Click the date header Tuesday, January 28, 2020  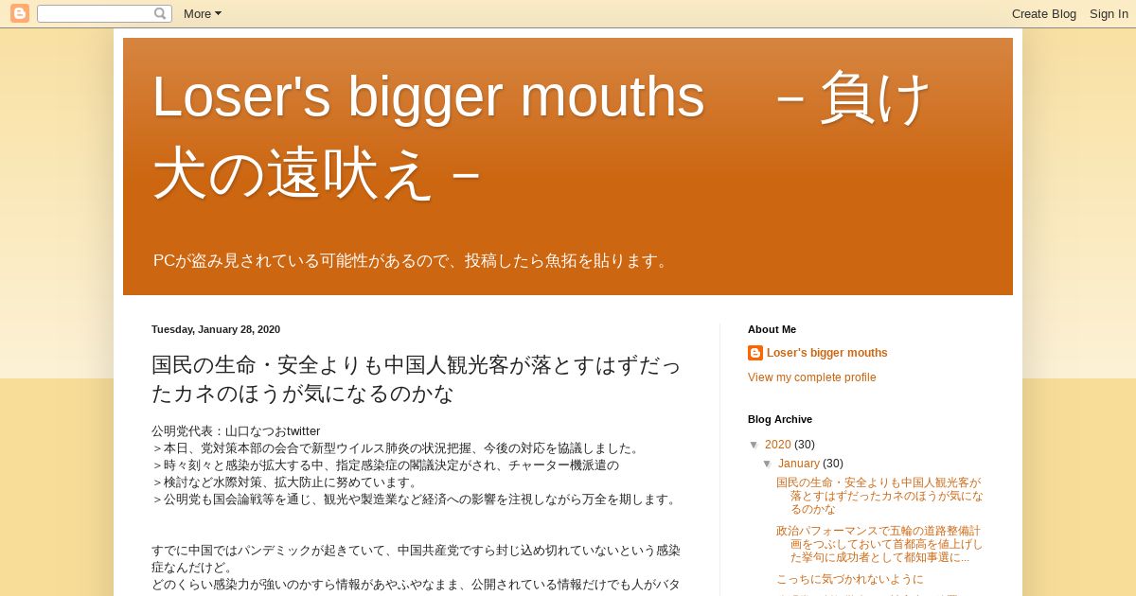tap(216, 329)
